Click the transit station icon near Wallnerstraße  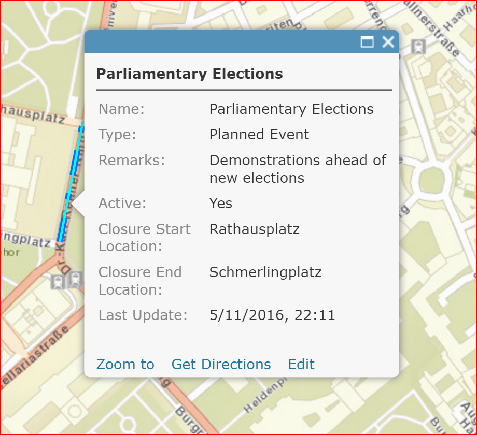(x=418, y=47)
